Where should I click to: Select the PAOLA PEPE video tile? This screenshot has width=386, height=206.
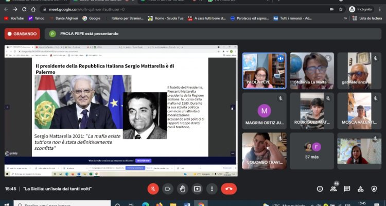pyautogui.click(x=264, y=71)
